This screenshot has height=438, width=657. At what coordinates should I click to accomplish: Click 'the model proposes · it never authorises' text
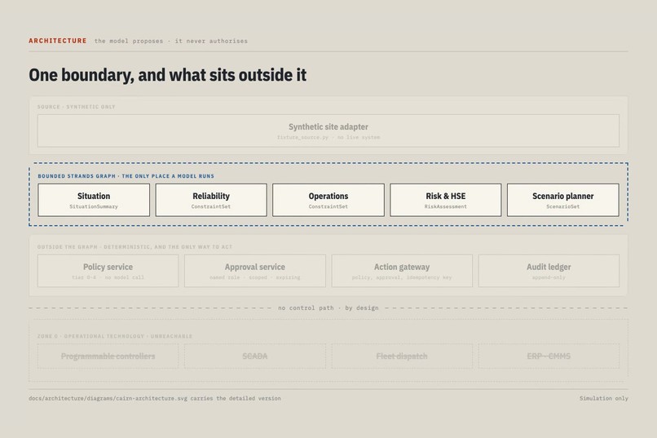click(x=171, y=41)
